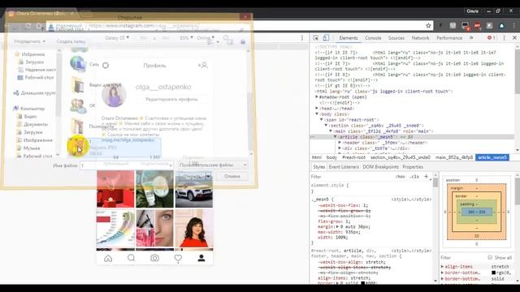This screenshot has width=520, height=292.
Task: Click the Отмена button in file dialog
Action: pyautogui.click(x=232, y=176)
